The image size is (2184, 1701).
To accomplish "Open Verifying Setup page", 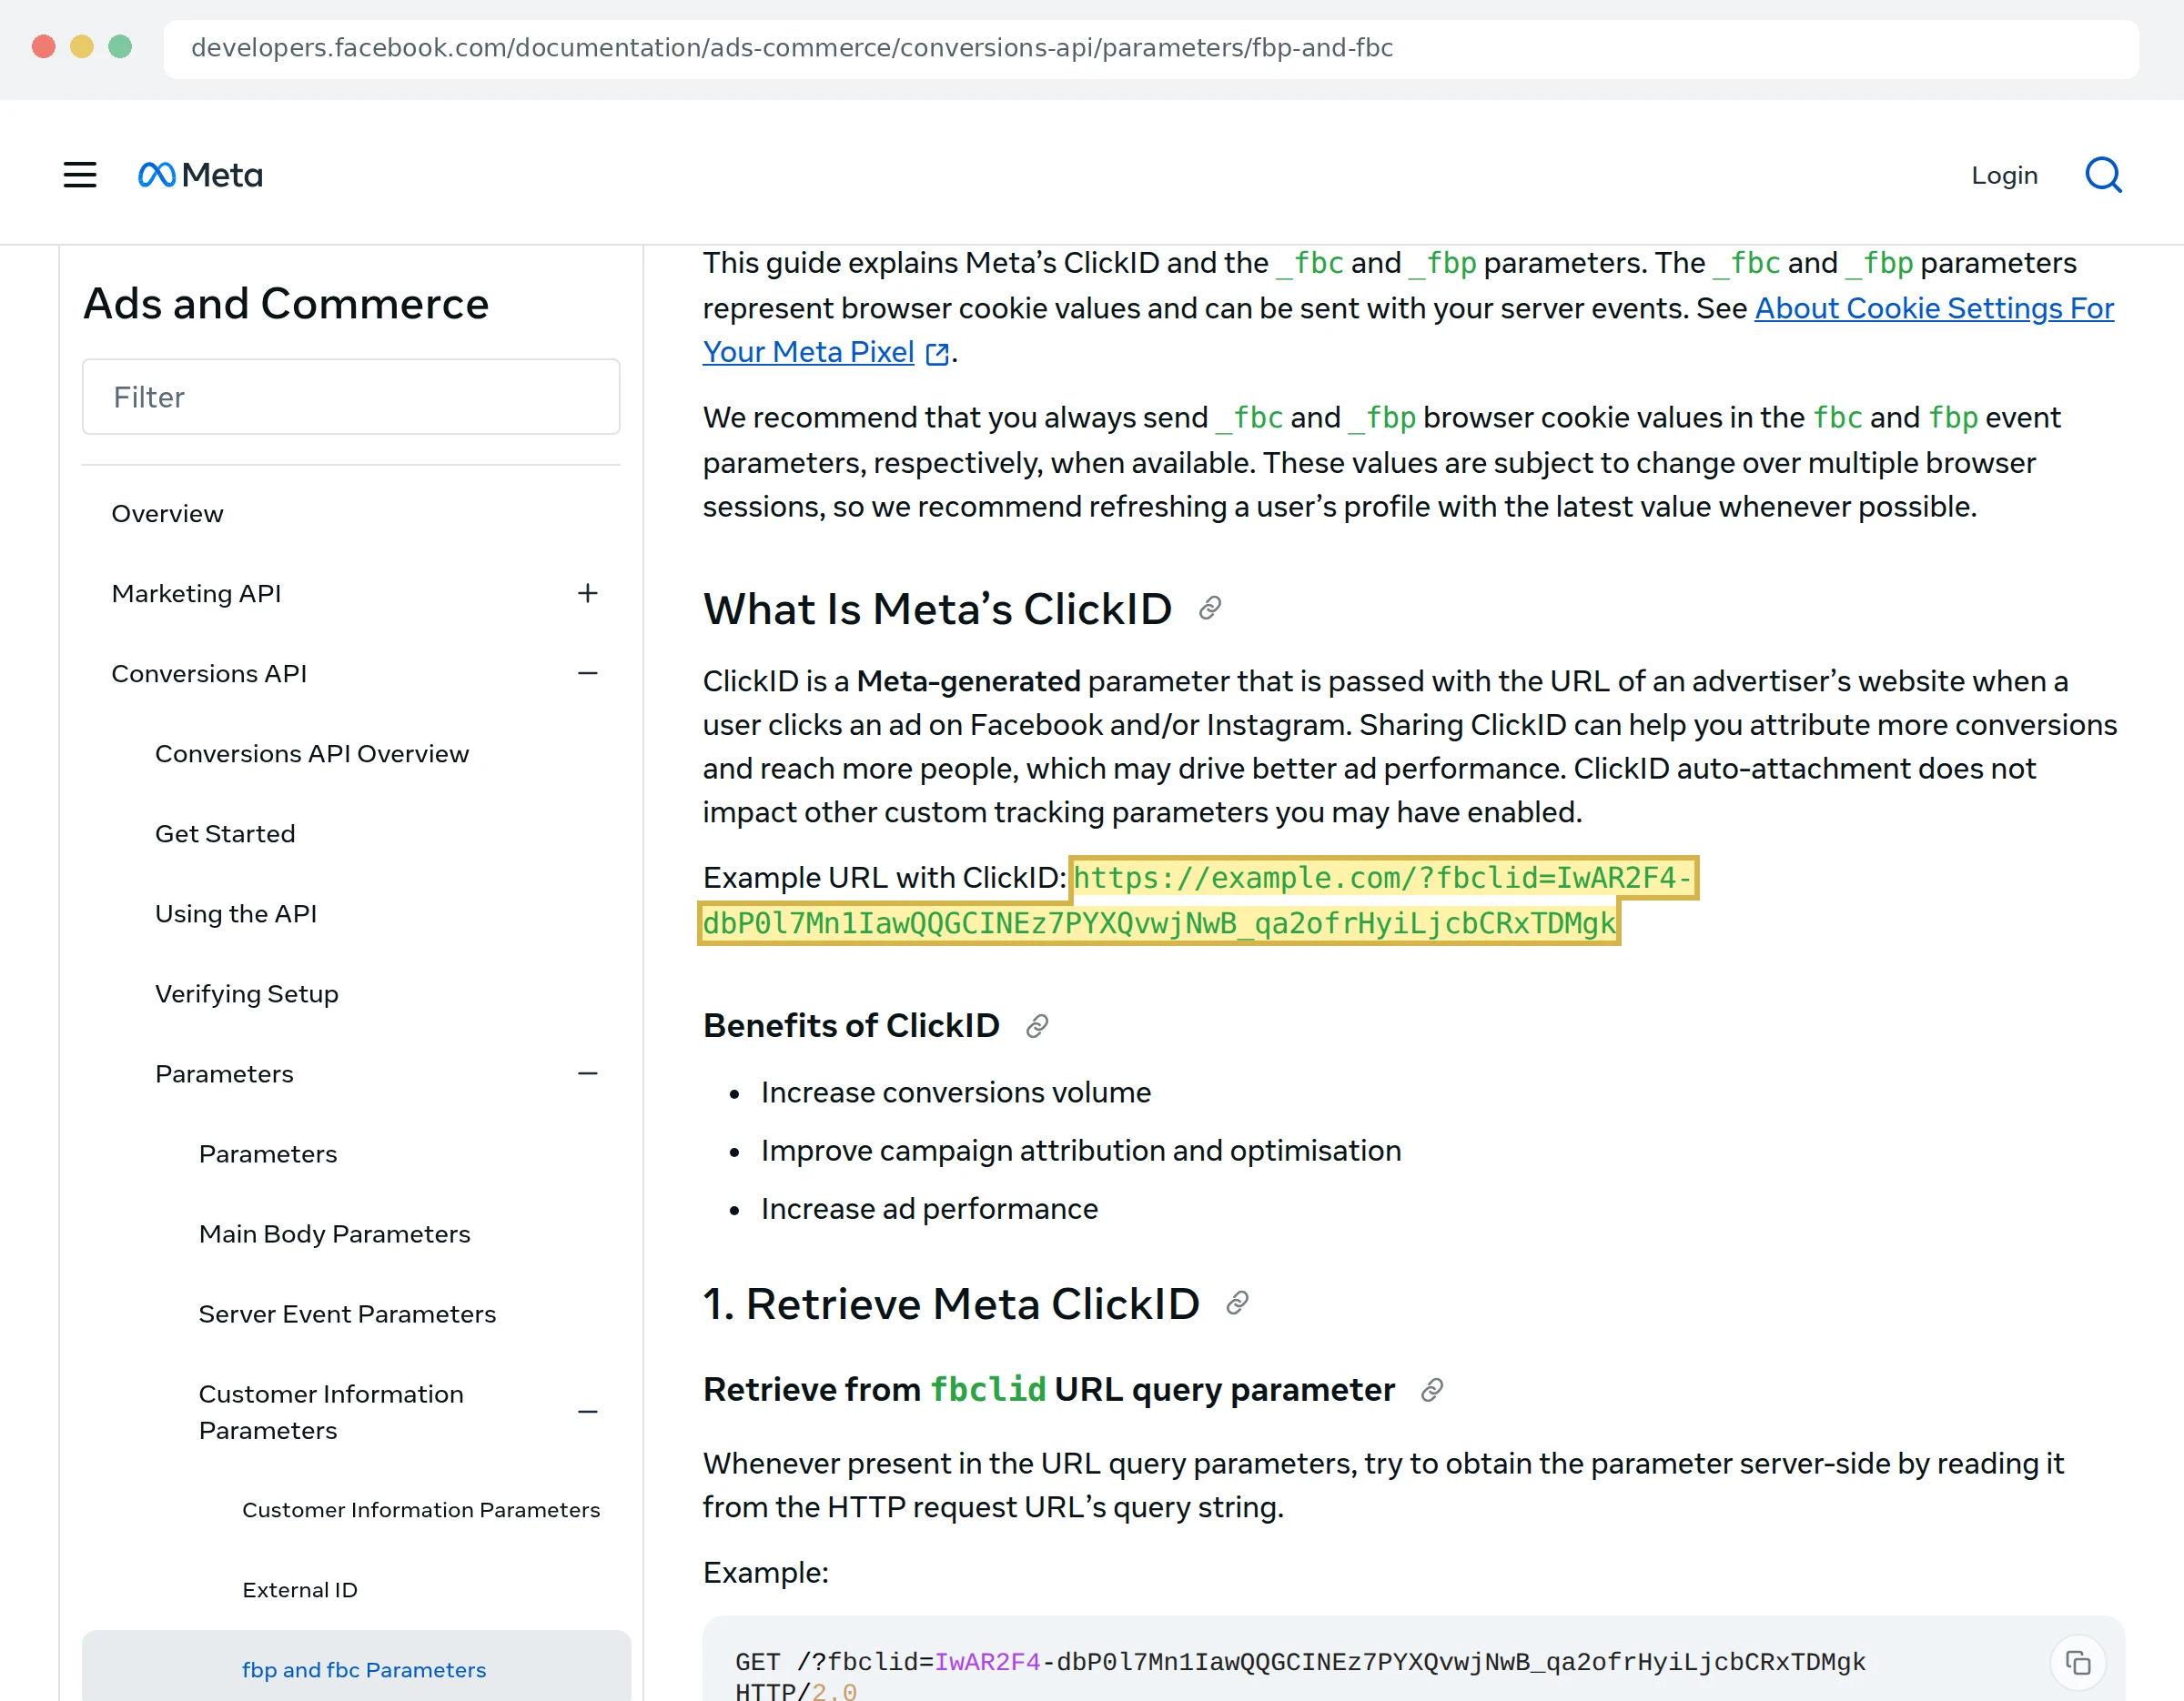I will [x=247, y=993].
